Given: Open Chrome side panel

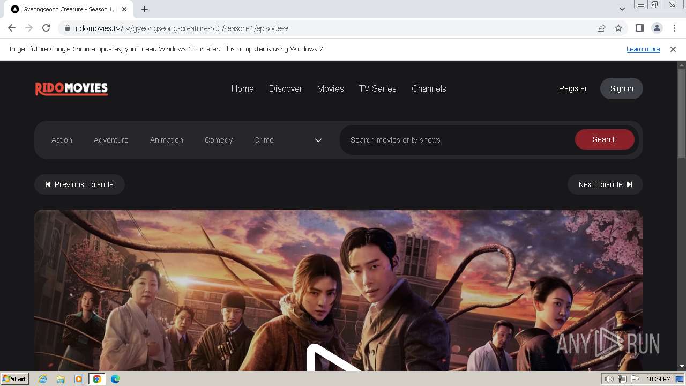Looking at the screenshot, I should pyautogui.click(x=639, y=28).
